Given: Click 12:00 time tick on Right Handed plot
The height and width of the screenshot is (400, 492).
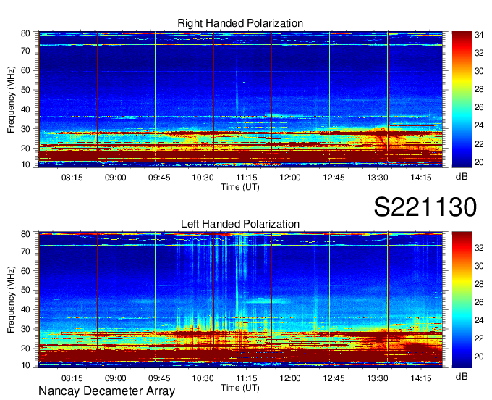Looking at the screenshot, I should click(290, 178).
